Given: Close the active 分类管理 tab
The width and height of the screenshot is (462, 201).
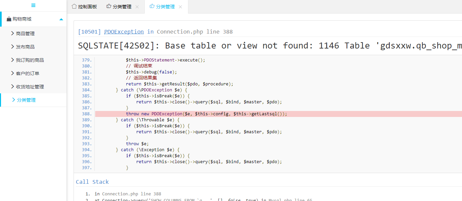Looking at the screenshot, I should click(x=180, y=7).
